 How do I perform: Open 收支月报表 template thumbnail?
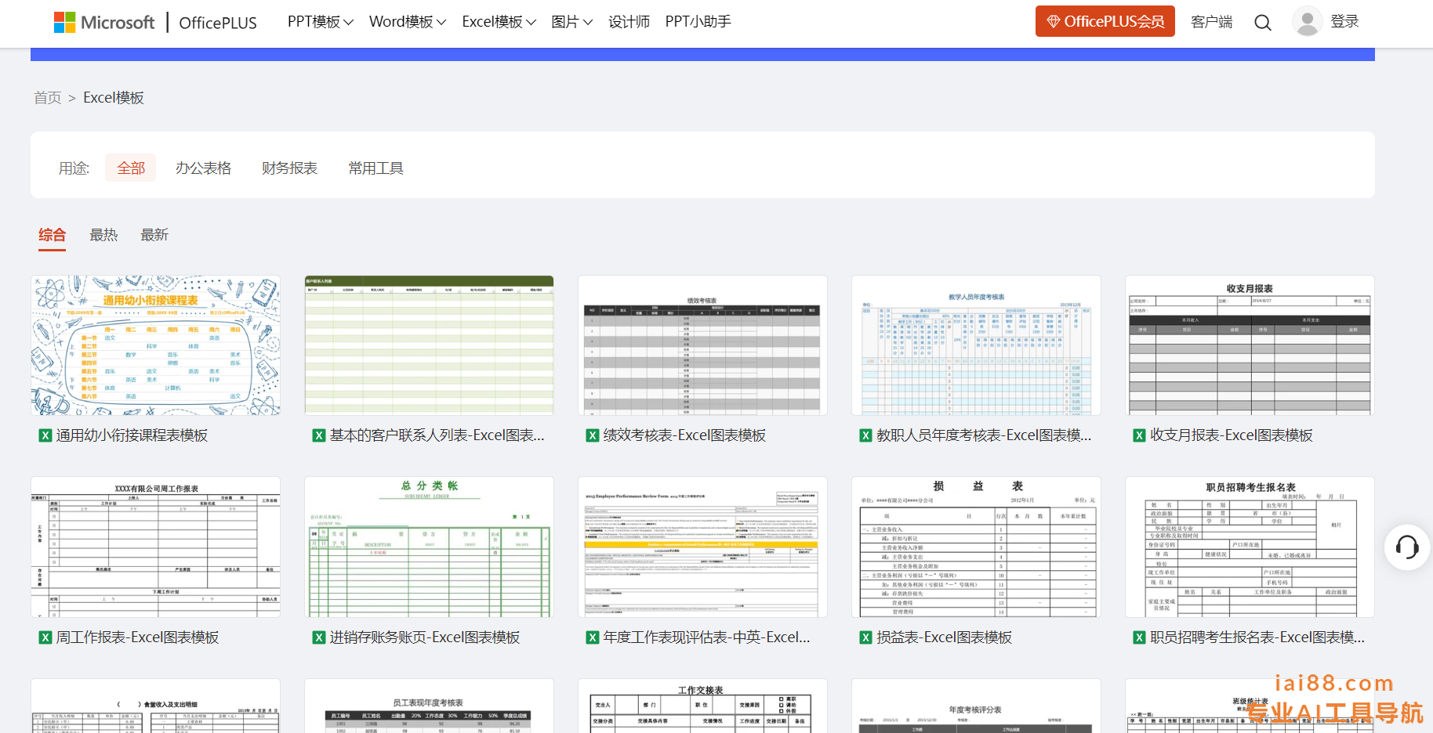[1250, 345]
